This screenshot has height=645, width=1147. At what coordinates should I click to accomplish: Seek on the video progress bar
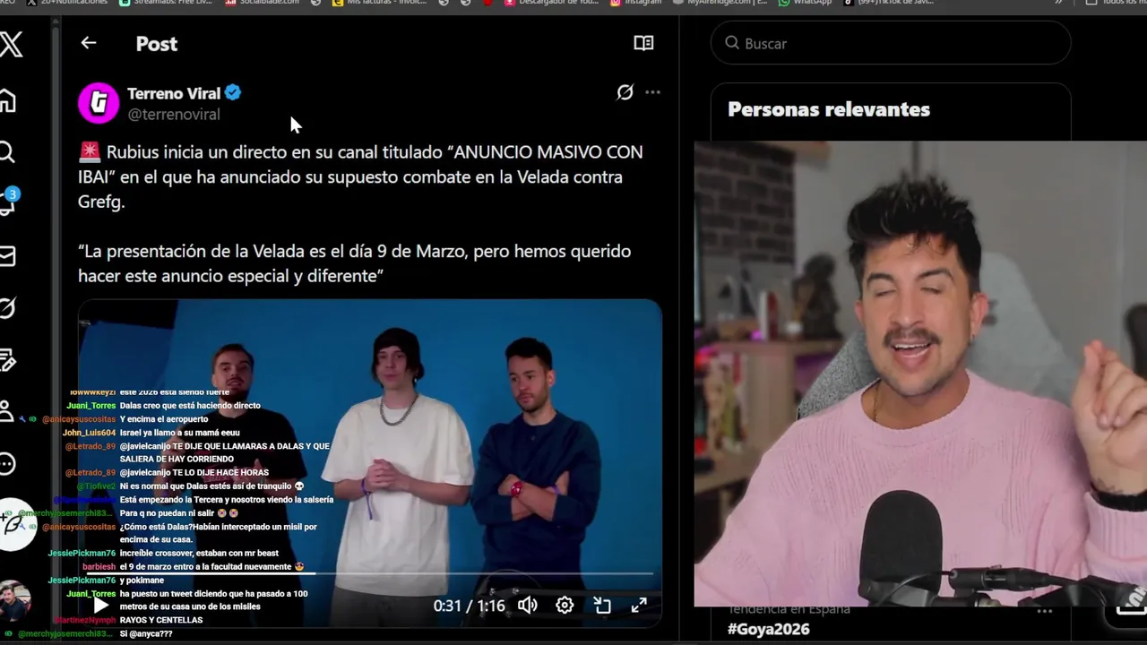tap(369, 573)
